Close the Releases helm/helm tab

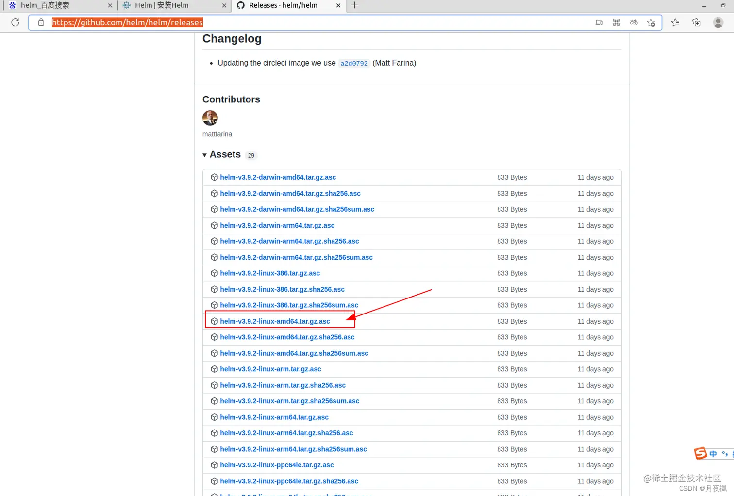coord(338,5)
